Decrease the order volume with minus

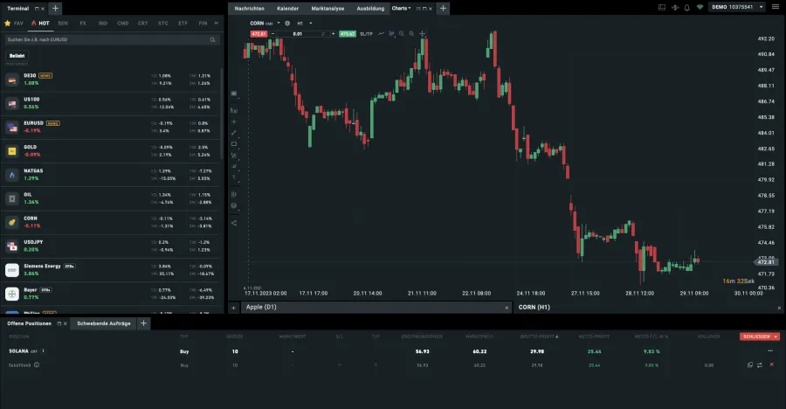272,33
